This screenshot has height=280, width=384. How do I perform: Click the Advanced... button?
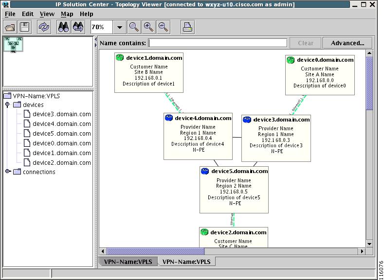click(x=347, y=43)
